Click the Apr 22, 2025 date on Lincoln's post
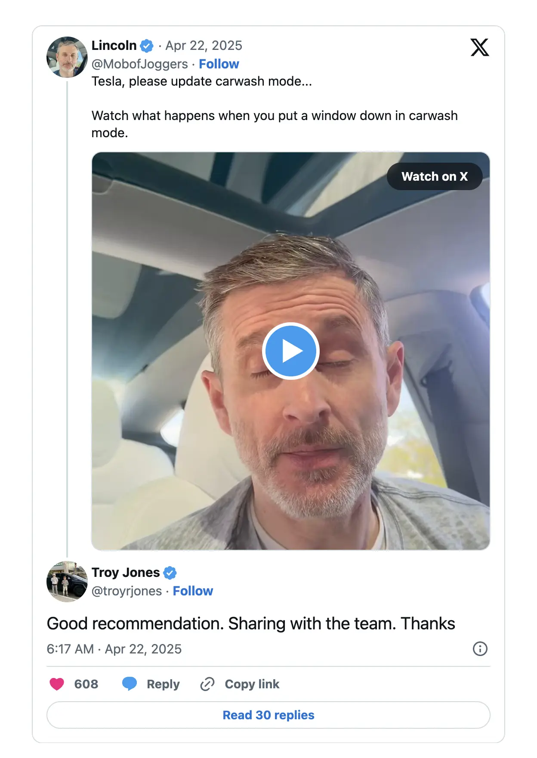This screenshot has height=758, width=537. [x=204, y=46]
